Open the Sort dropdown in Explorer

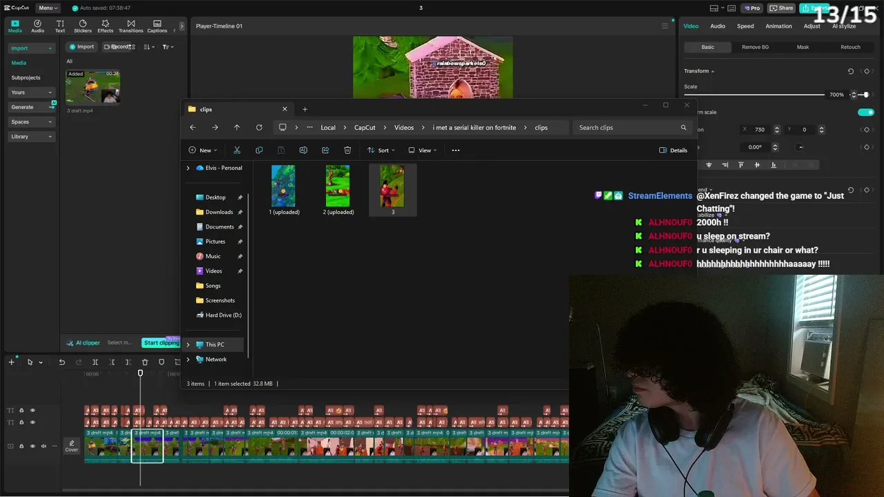tap(381, 150)
